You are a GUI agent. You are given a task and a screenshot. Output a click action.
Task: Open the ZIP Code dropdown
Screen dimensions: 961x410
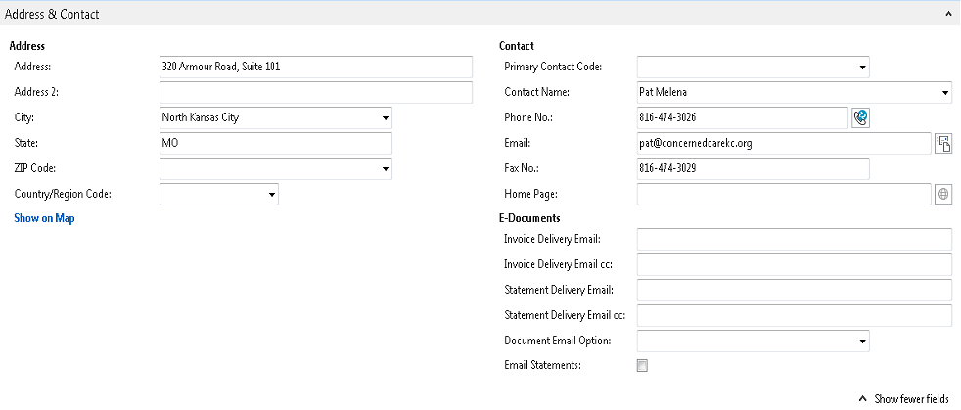(x=385, y=168)
